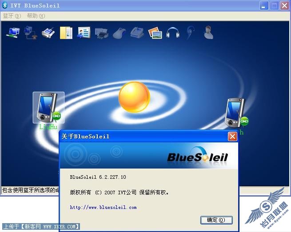Minimize the IVT BlueSoleil window
The width and height of the screenshot is (291, 232).
click(x=264, y=6)
